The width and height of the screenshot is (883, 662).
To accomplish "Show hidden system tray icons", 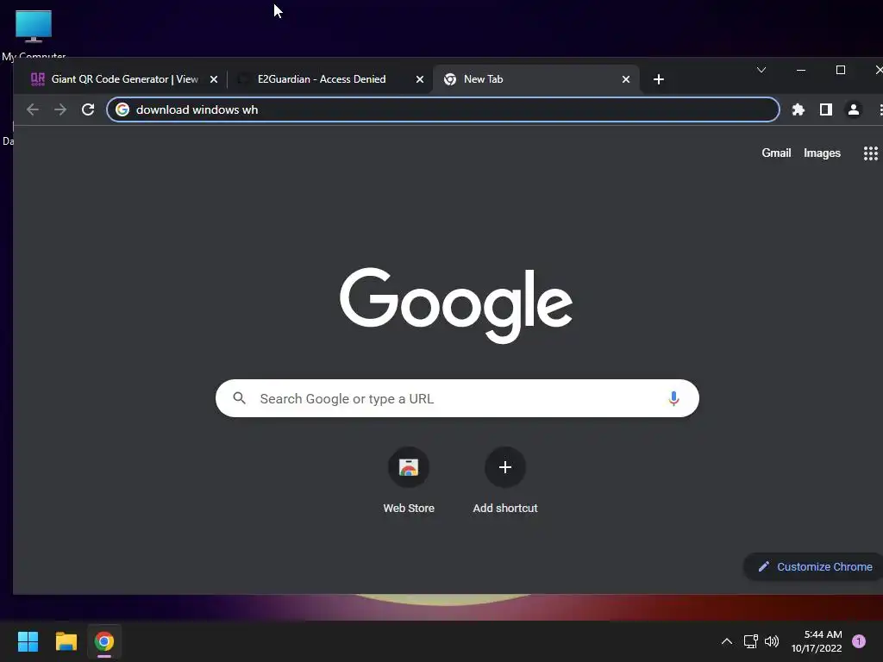I will click(x=727, y=641).
